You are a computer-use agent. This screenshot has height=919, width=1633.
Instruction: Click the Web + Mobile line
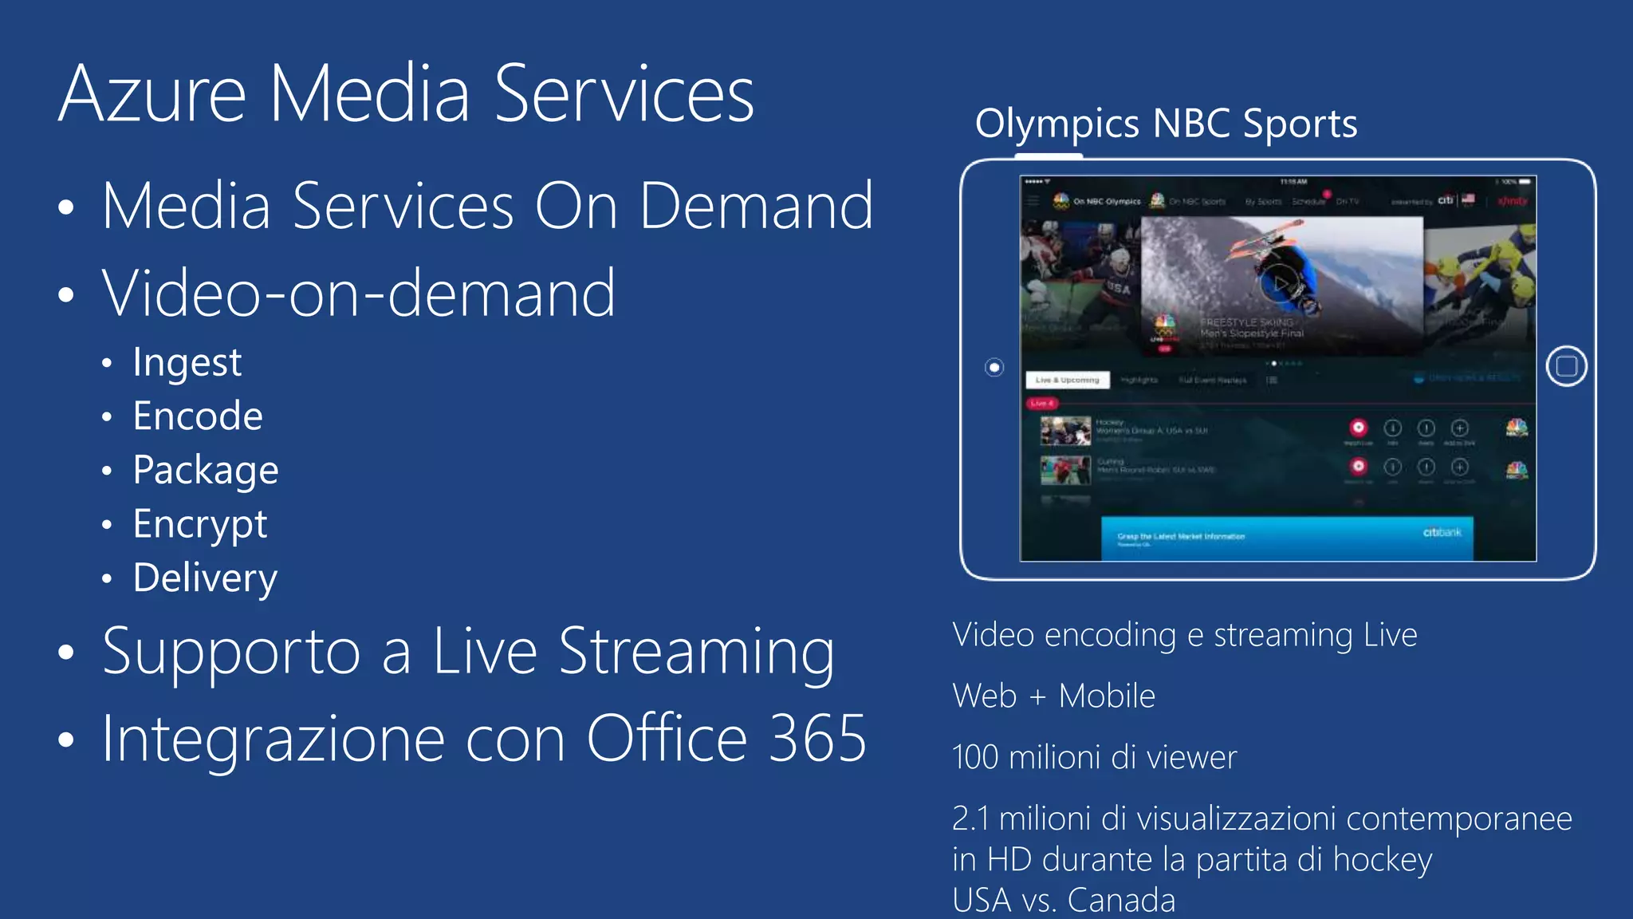point(1054,696)
